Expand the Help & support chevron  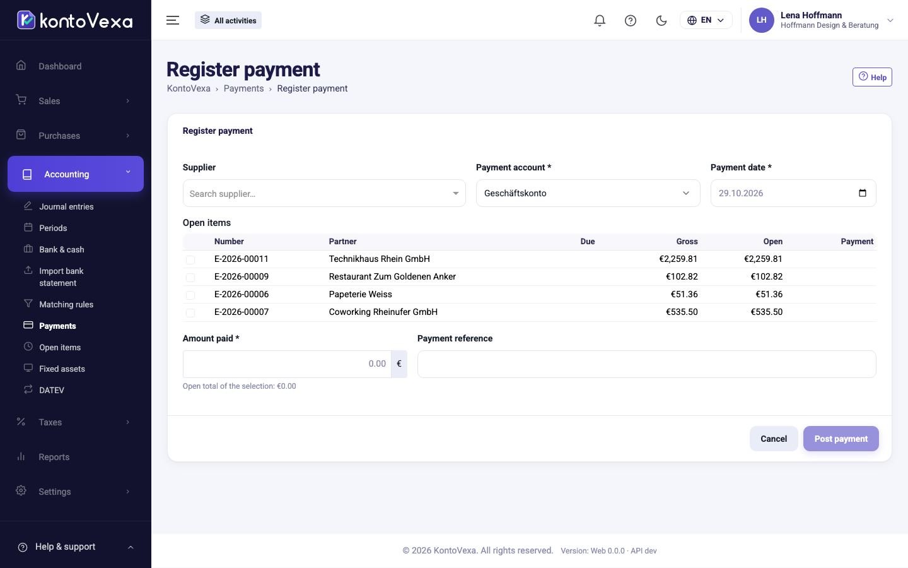tap(131, 547)
